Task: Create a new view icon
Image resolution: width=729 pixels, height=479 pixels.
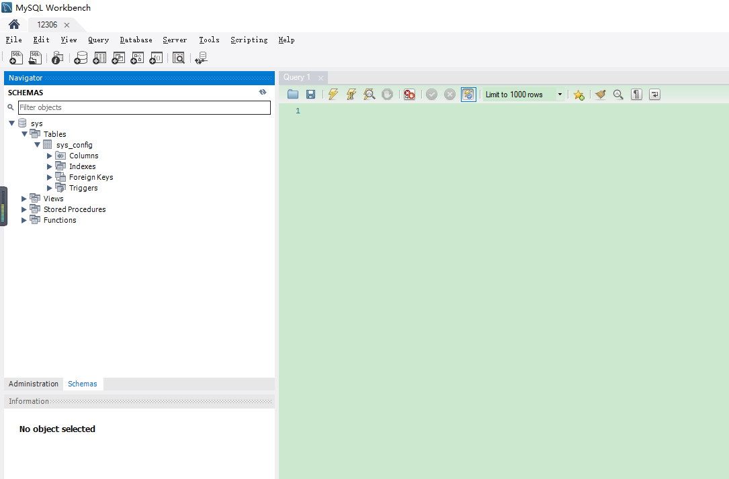Action: pyautogui.click(x=118, y=58)
